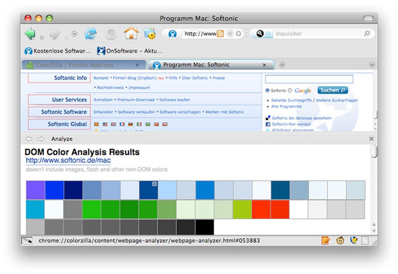The image size is (398, 274).
Task: Open the Beliebte Suchbegriffe link
Action: pyautogui.click(x=291, y=100)
